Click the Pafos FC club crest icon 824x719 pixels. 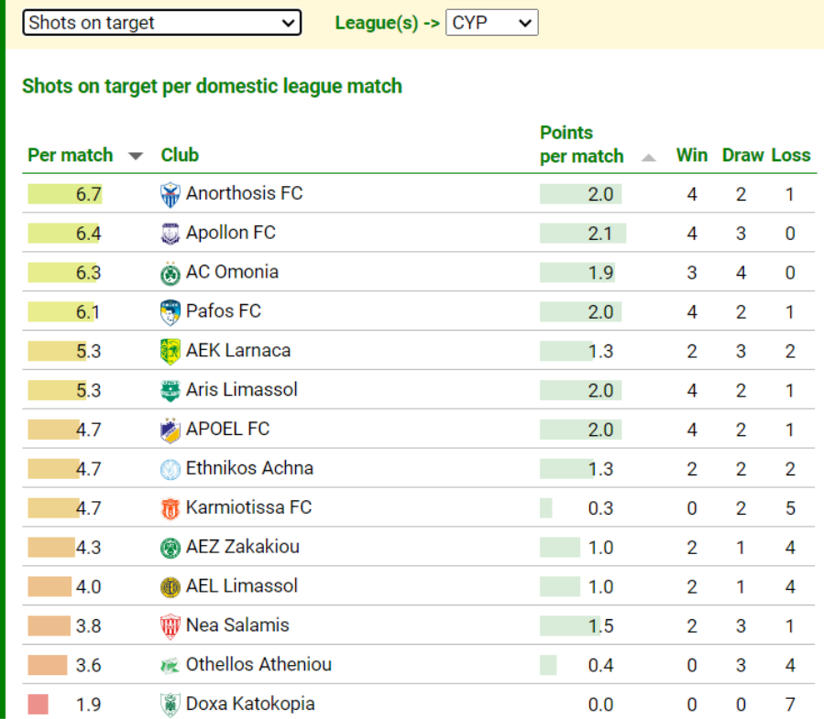pos(170,312)
